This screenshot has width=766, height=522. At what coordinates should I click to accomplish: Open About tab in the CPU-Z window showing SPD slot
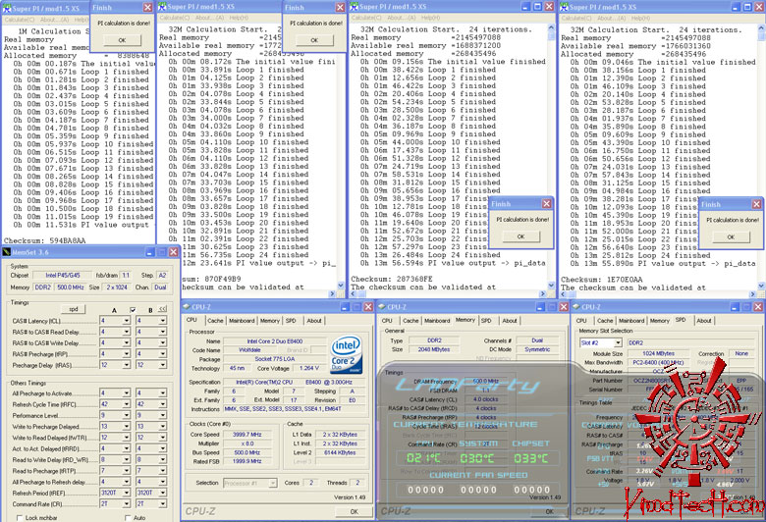point(704,321)
